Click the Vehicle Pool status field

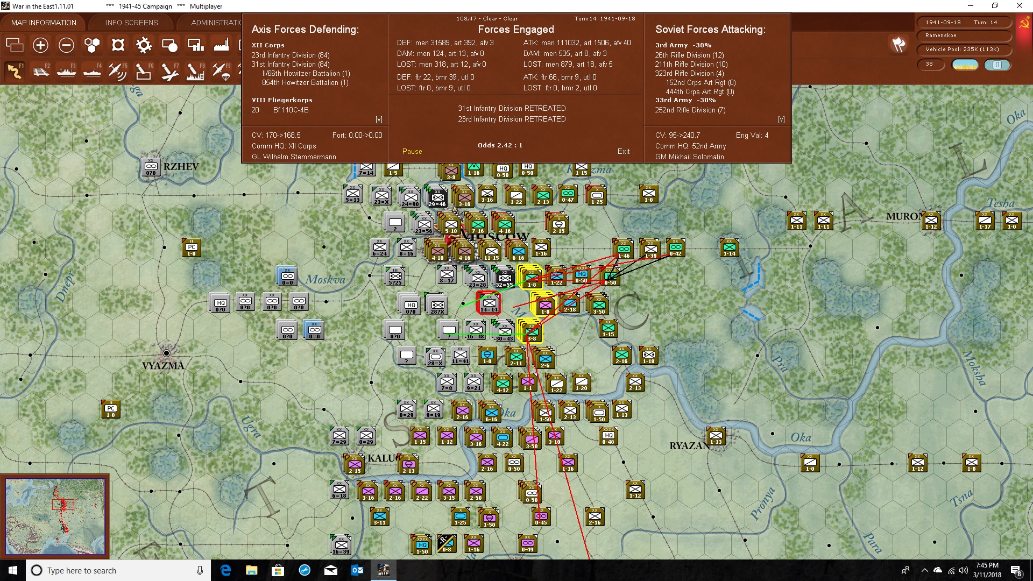(x=964, y=49)
